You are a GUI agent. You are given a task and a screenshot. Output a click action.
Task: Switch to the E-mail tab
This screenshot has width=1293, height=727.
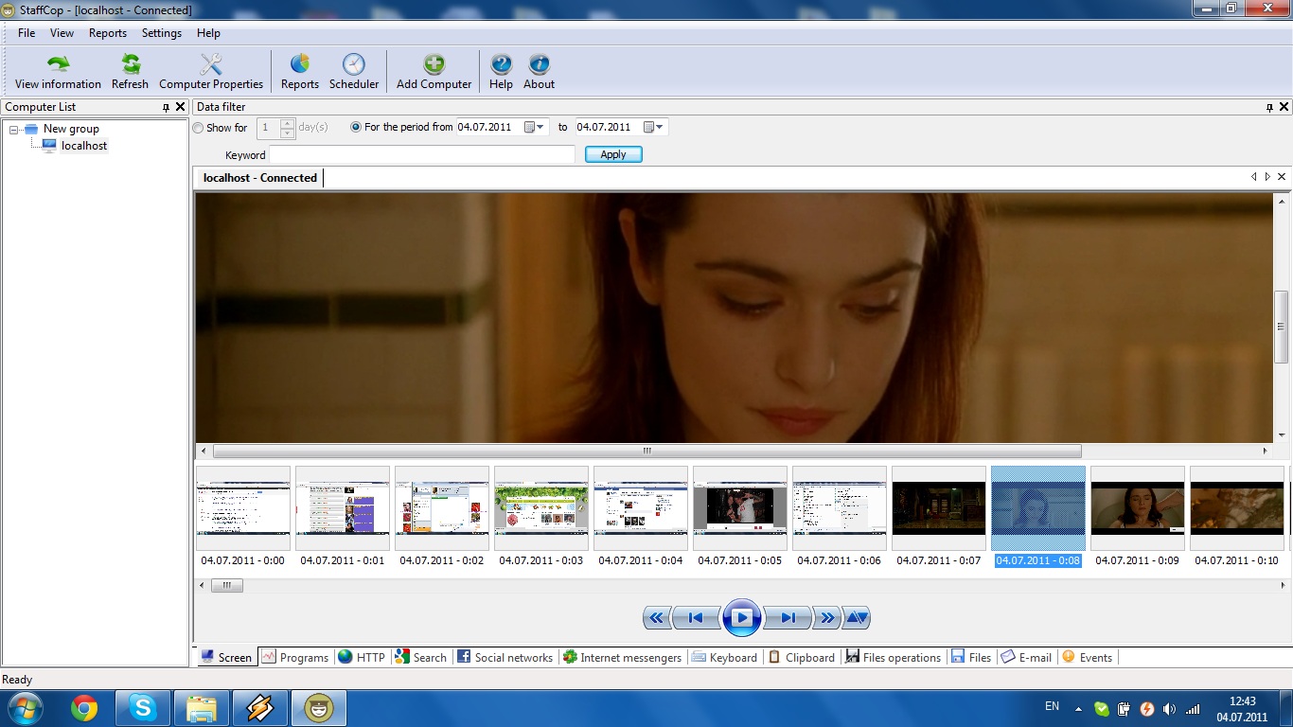pos(1026,657)
